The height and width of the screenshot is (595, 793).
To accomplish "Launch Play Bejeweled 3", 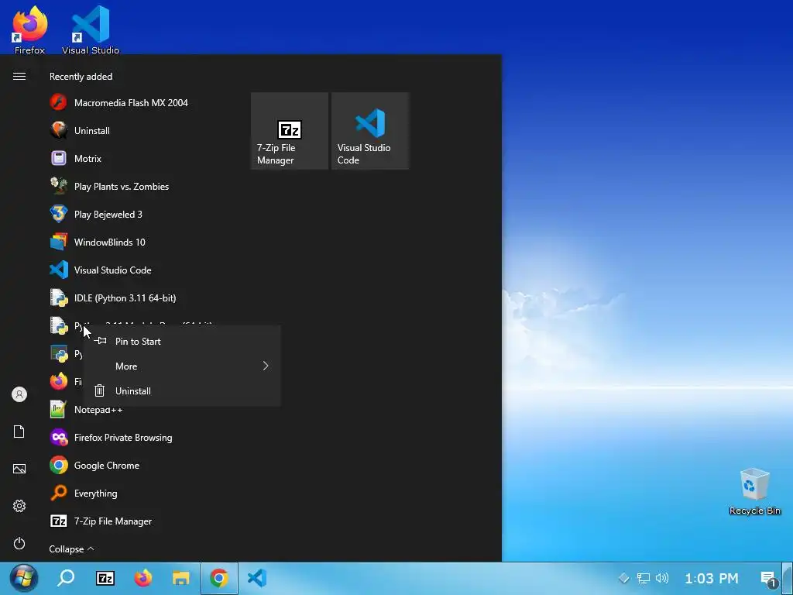I will point(96,214).
